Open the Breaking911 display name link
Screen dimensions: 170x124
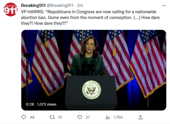coord(33,5)
